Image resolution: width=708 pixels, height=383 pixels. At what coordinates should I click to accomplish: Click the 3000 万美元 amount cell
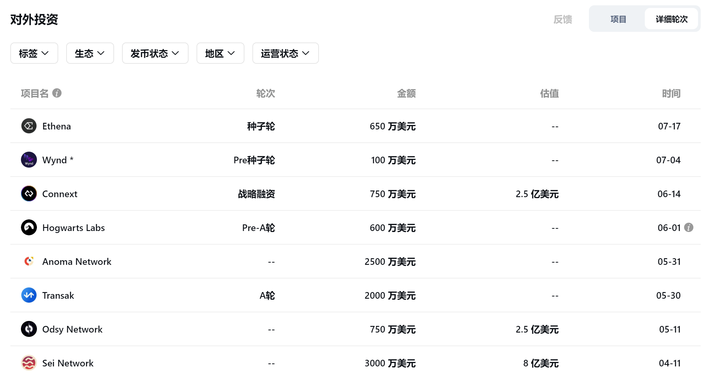[390, 363]
